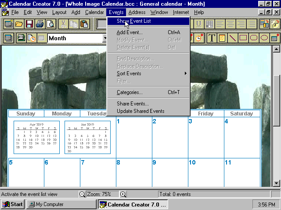Open the Add menu

(x=76, y=12)
